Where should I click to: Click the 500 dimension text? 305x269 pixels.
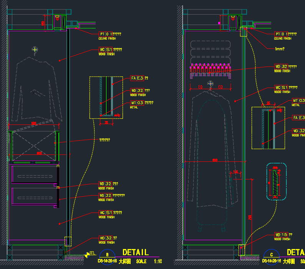[34, 123]
